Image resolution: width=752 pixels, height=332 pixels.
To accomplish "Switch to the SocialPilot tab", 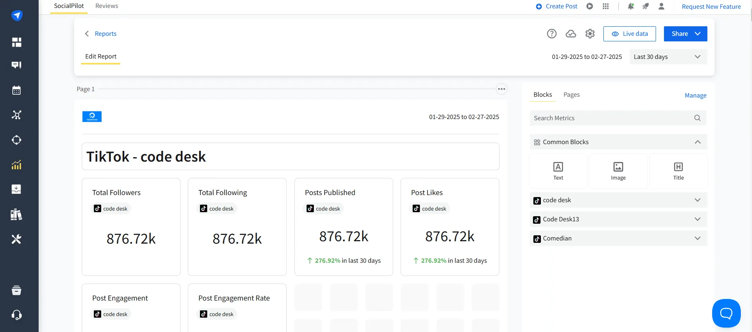I will (x=69, y=6).
